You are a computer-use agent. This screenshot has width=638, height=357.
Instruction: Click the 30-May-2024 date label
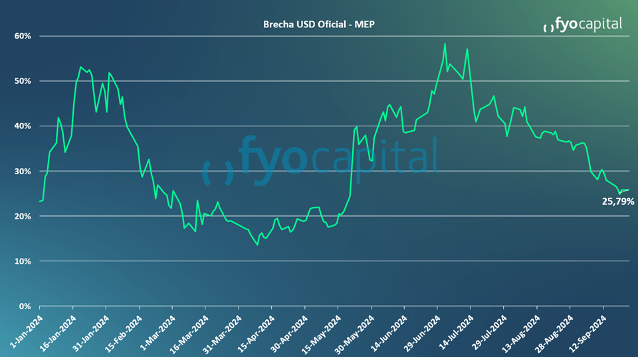pos(356,333)
